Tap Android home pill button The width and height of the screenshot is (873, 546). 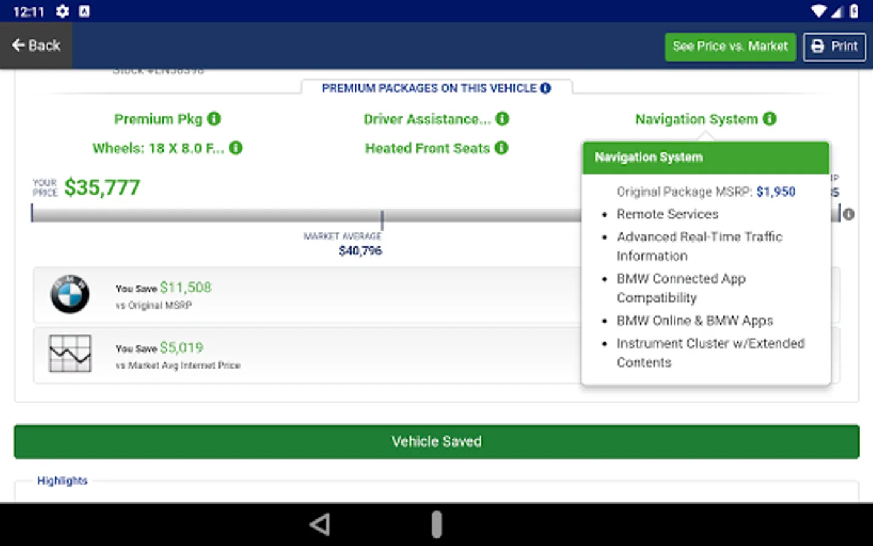pyautogui.click(x=436, y=524)
